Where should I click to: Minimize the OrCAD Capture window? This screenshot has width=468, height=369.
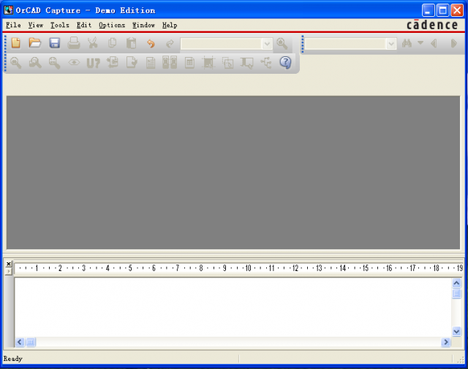(429, 10)
